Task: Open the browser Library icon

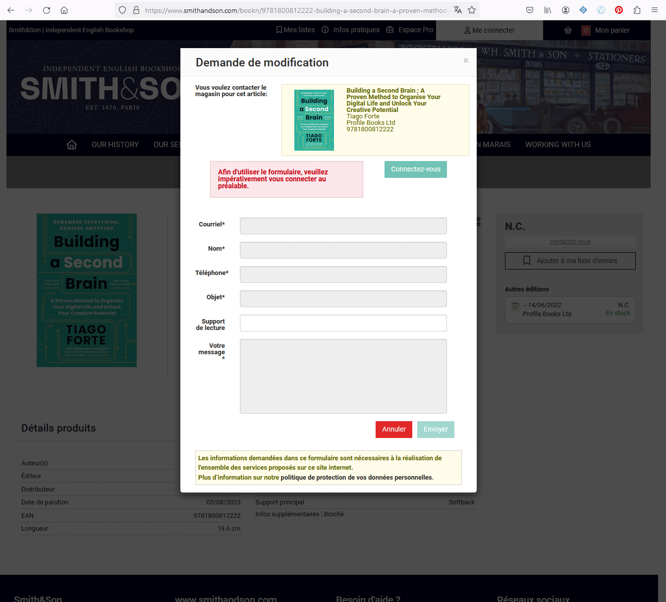Action: point(548,10)
